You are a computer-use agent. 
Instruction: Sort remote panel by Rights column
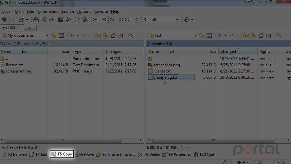pos(270,51)
